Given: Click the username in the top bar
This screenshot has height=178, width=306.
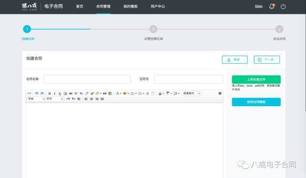Looking at the screenshot, I should pyautogui.click(x=259, y=6).
